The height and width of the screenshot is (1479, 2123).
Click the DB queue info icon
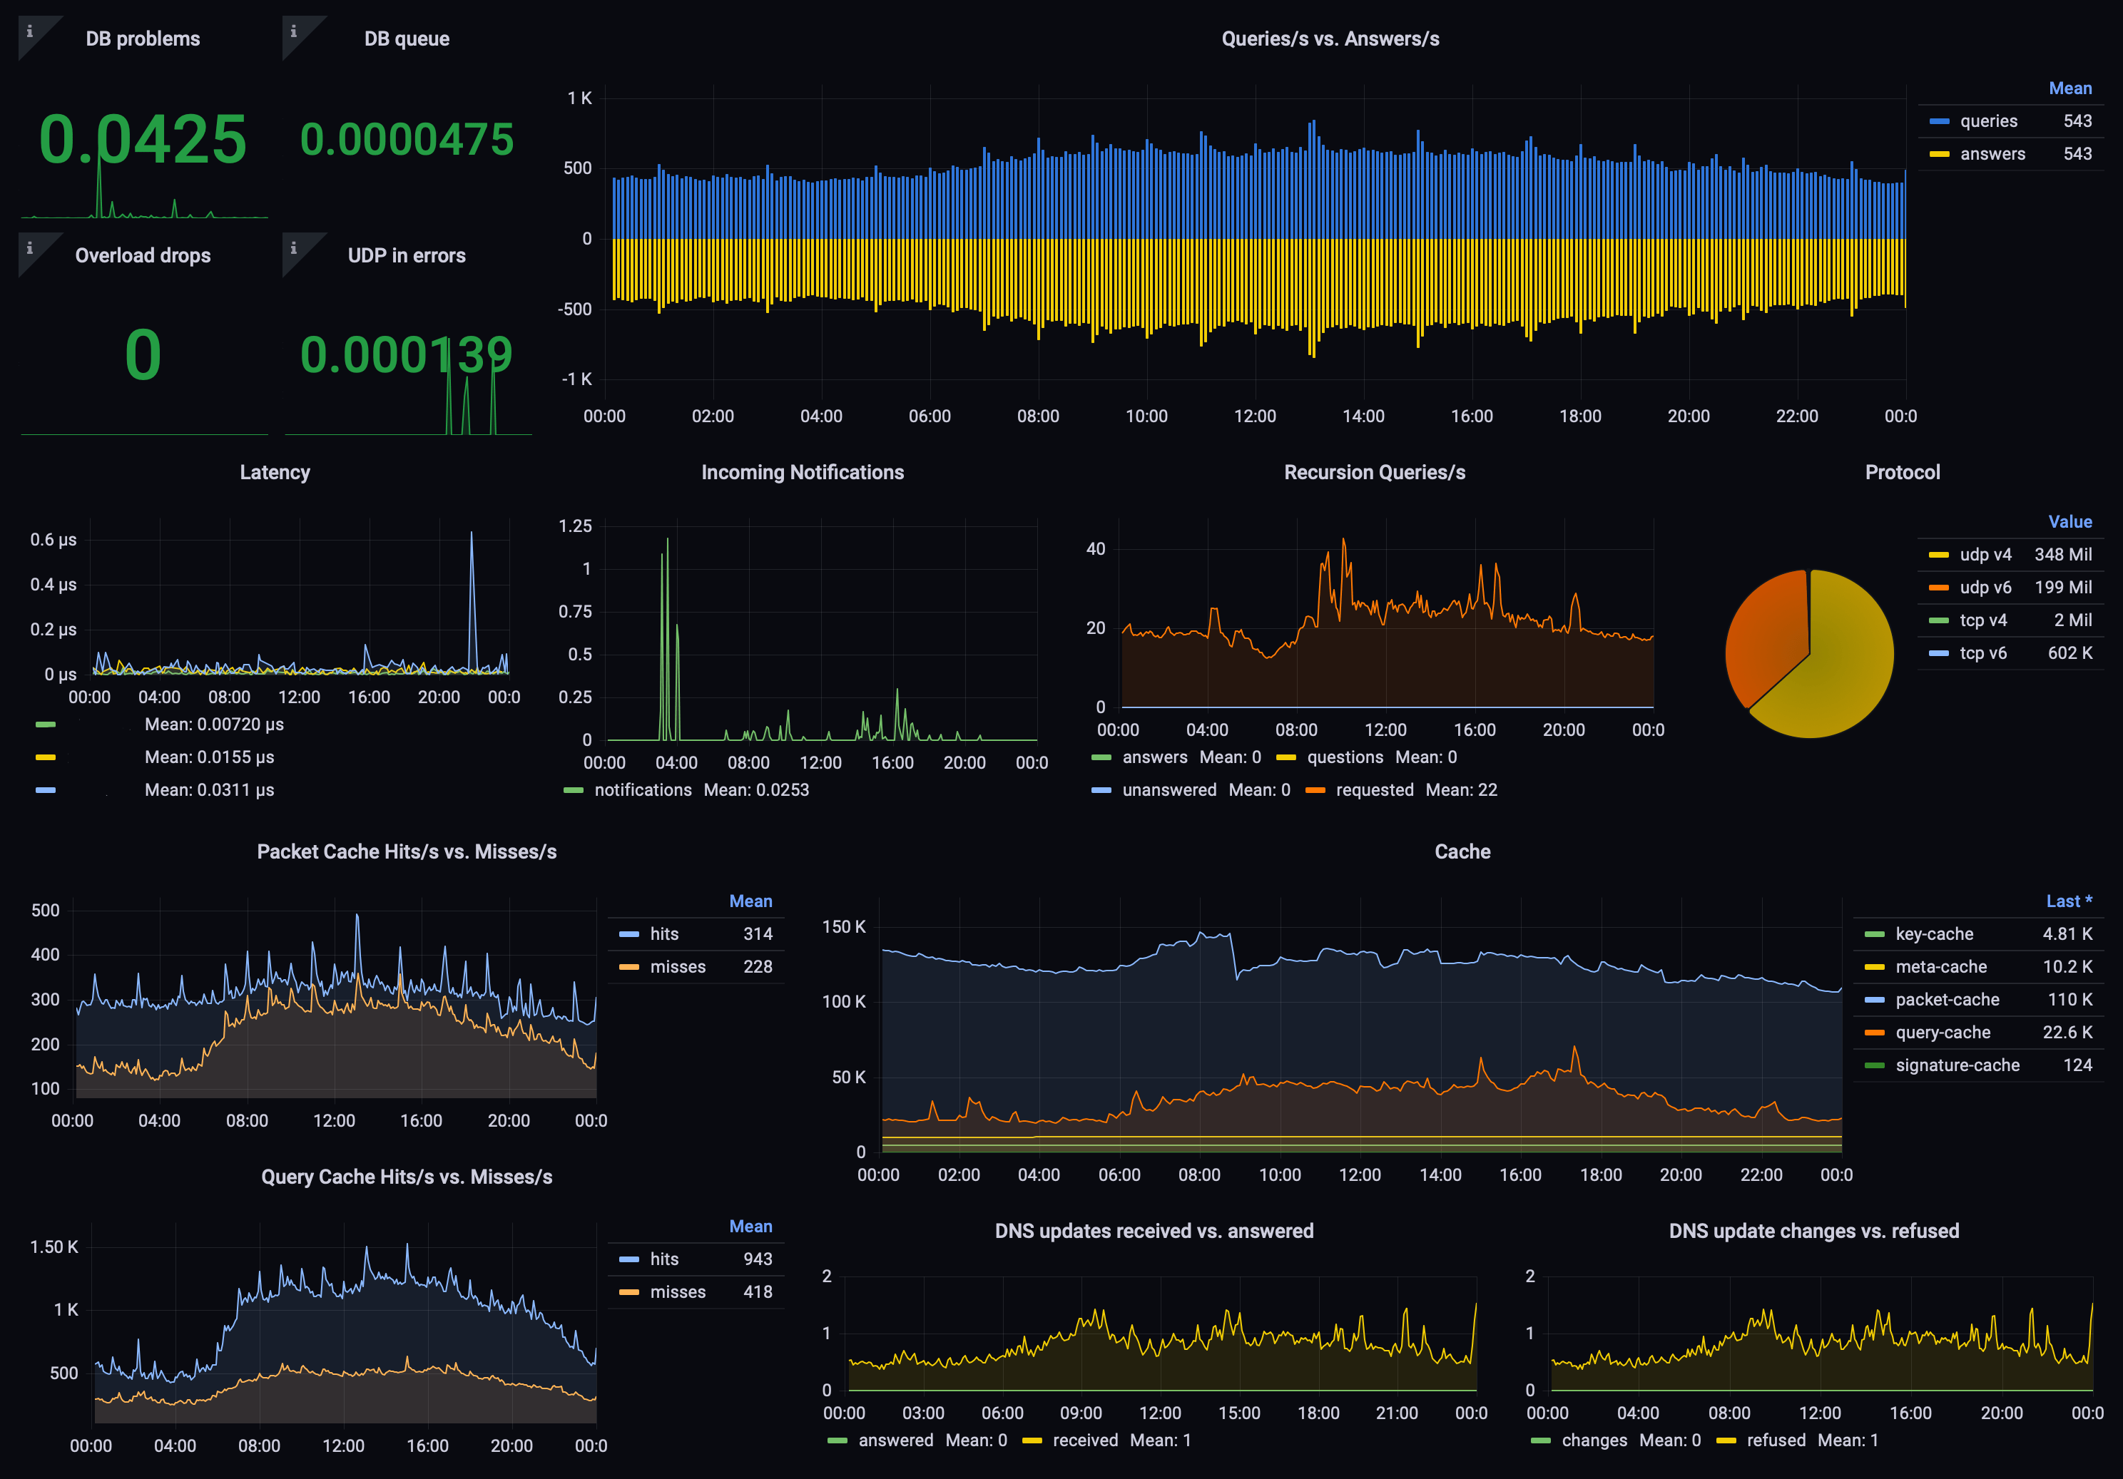pyautogui.click(x=294, y=31)
